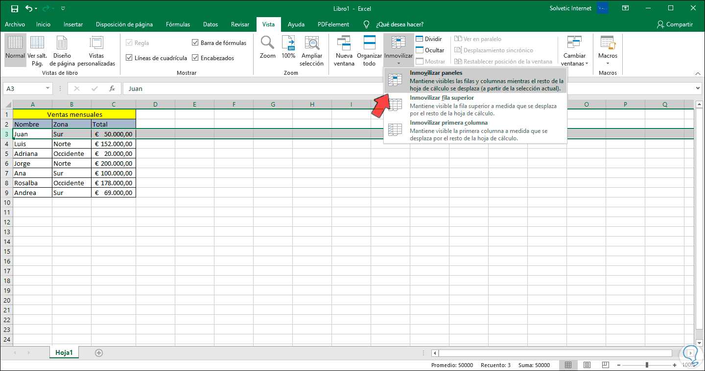Expand the Macros dropdown
Screen dimensions: 705x371
click(608, 63)
